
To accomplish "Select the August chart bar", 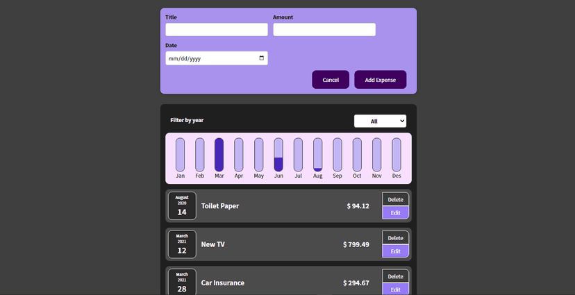I will [317, 155].
